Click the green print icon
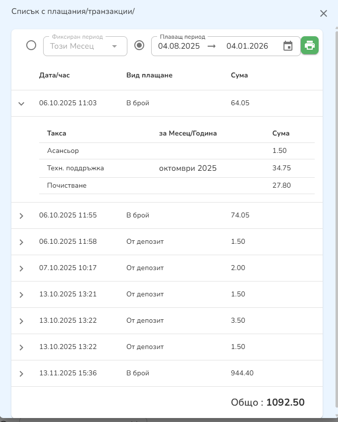 (310, 46)
